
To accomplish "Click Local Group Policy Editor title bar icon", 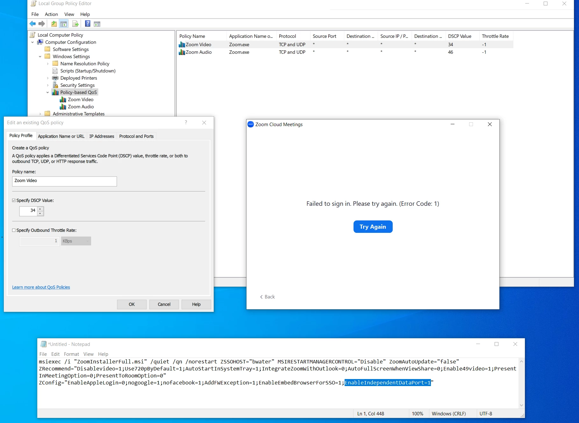I will coord(33,4).
